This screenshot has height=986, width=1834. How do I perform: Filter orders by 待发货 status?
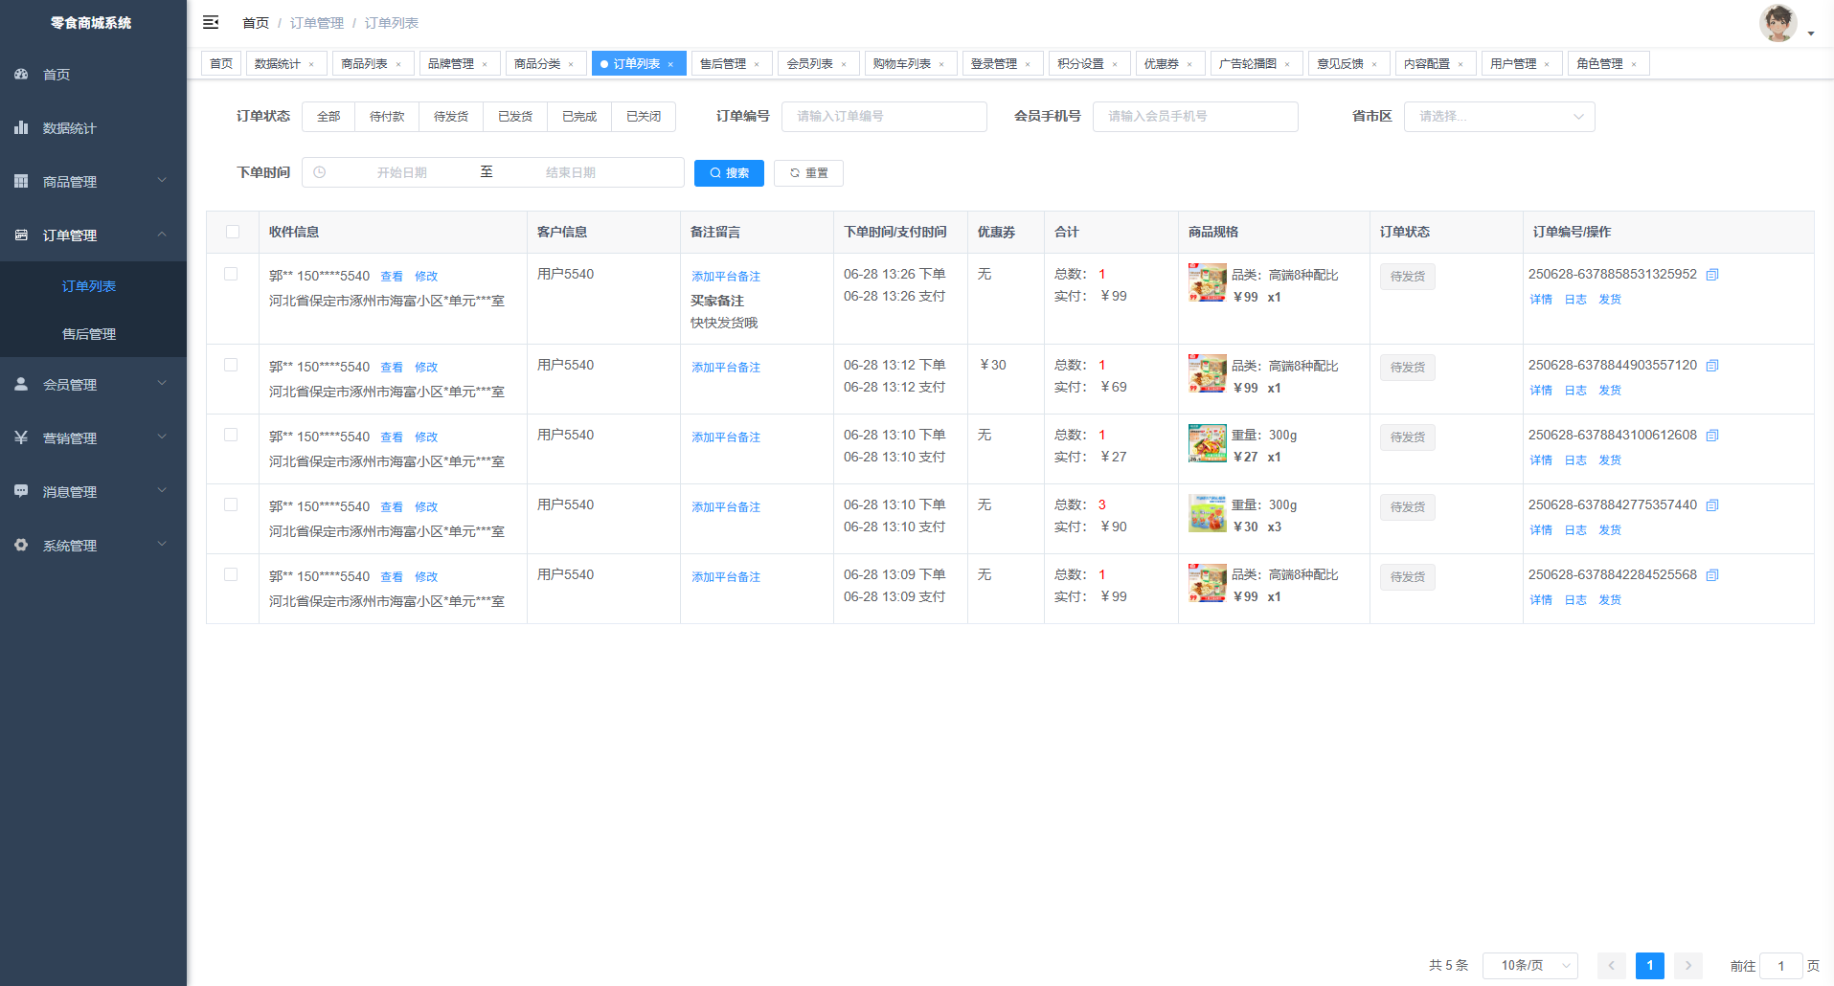pos(451,116)
